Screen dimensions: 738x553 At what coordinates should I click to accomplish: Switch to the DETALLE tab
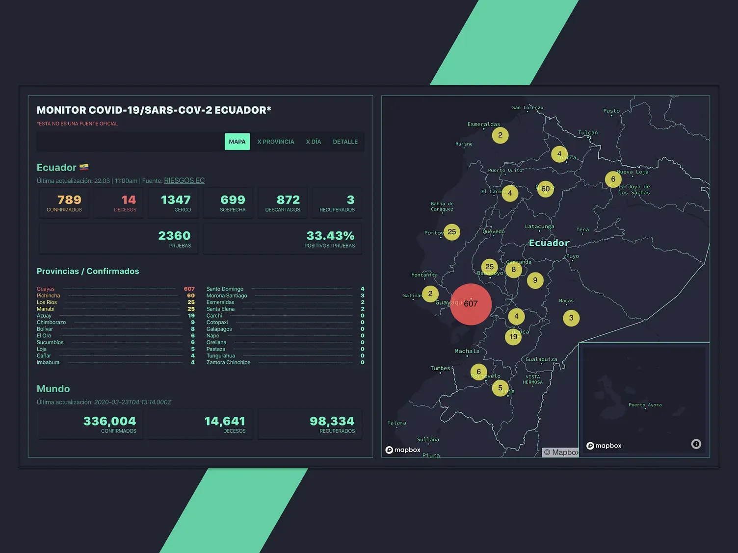click(345, 141)
